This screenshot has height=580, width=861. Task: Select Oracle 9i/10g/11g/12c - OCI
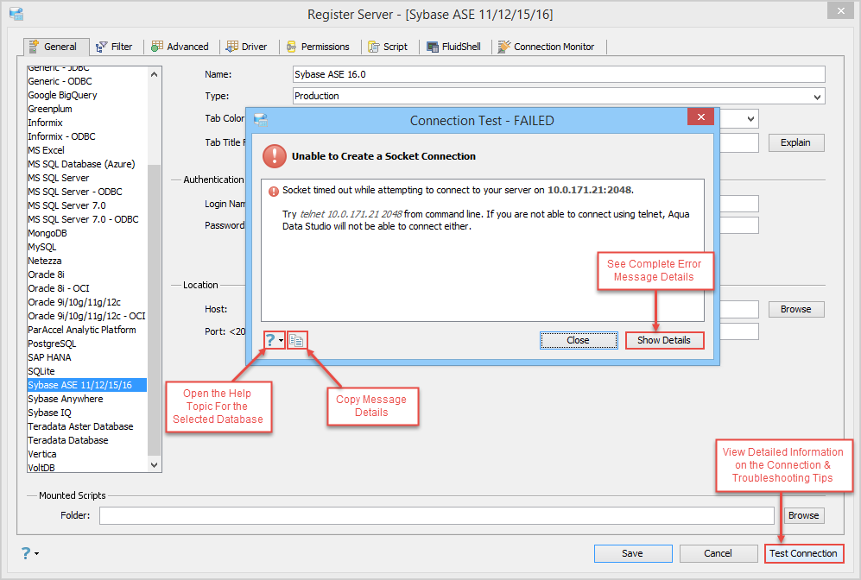[86, 316]
